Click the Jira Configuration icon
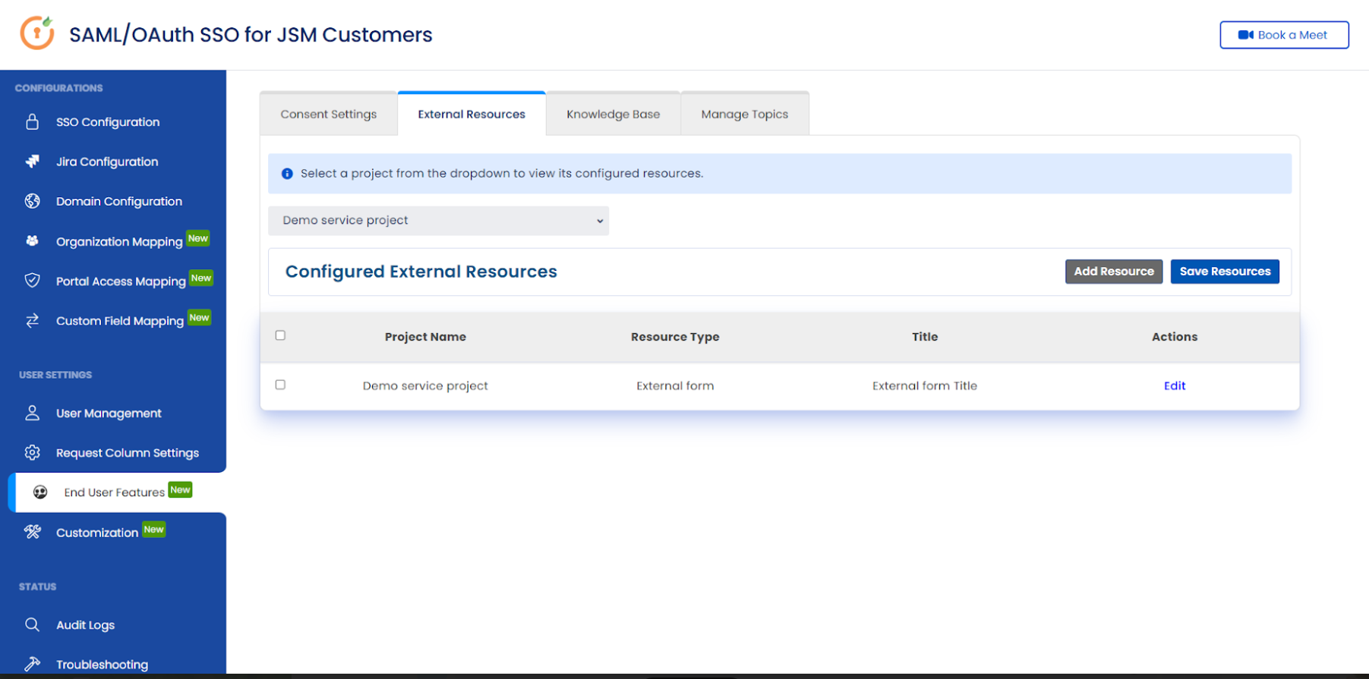This screenshot has width=1369, height=679. click(32, 162)
